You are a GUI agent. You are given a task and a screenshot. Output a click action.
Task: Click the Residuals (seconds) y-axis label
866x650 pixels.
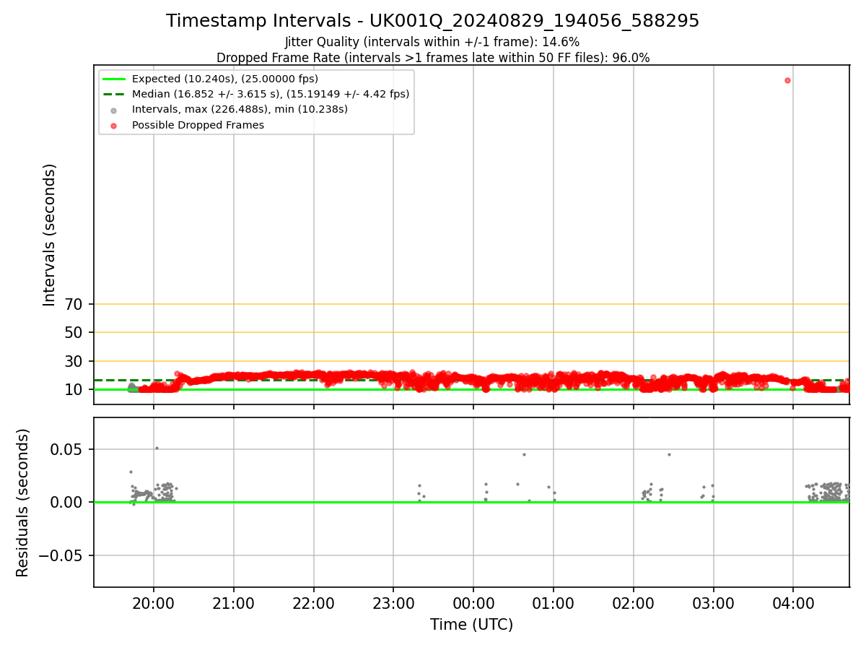pos(23,503)
